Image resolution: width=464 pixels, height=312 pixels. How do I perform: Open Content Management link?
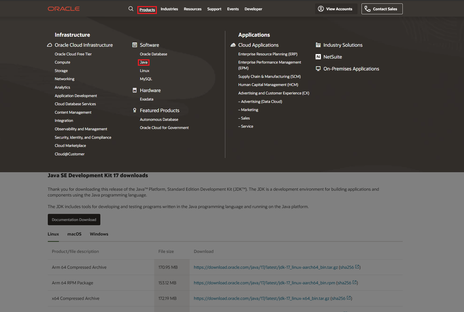coord(73,112)
